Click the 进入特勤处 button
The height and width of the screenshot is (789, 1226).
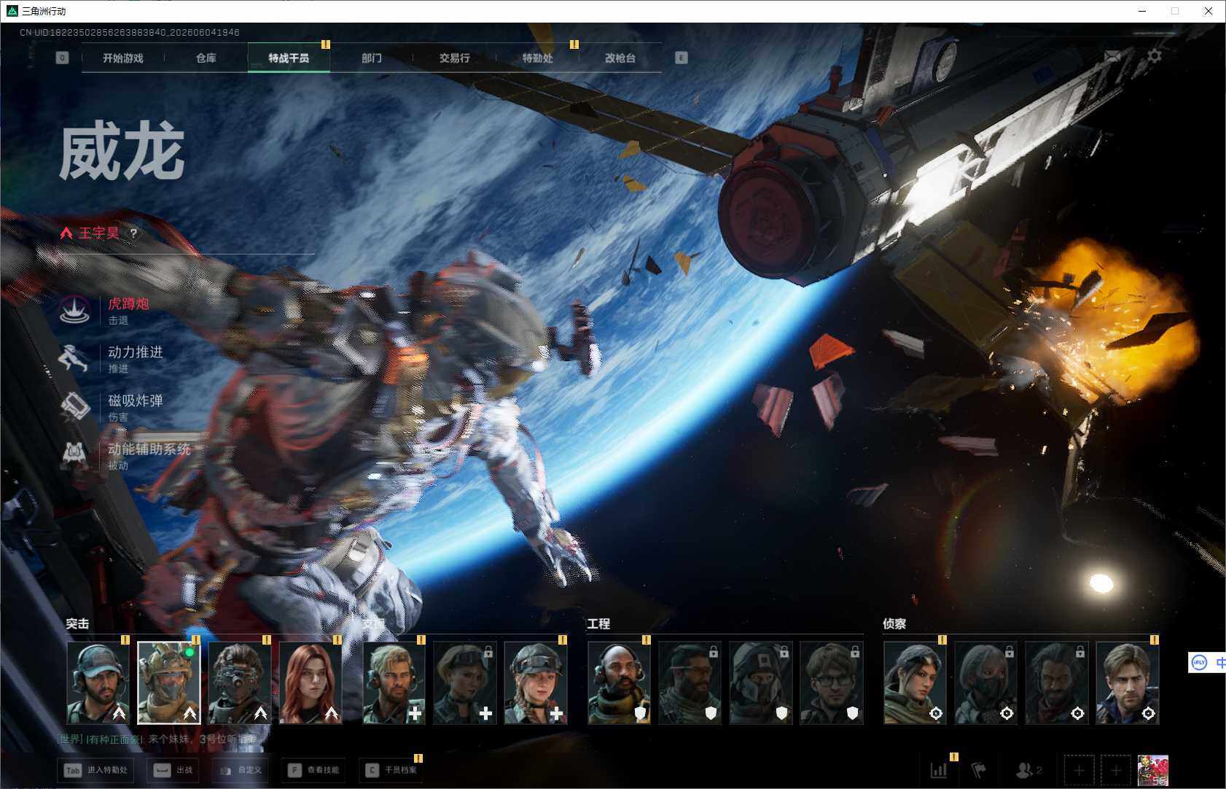[x=97, y=770]
